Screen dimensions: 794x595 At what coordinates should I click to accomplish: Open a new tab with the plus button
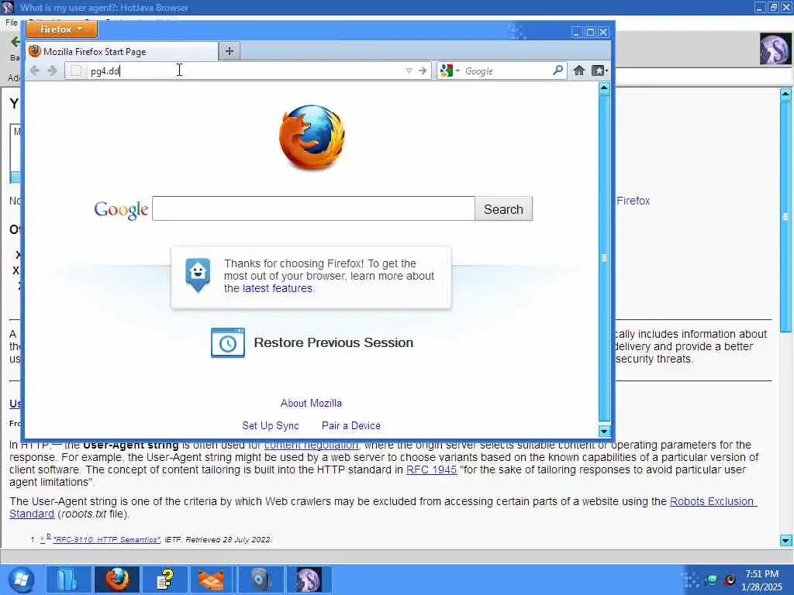(x=230, y=51)
